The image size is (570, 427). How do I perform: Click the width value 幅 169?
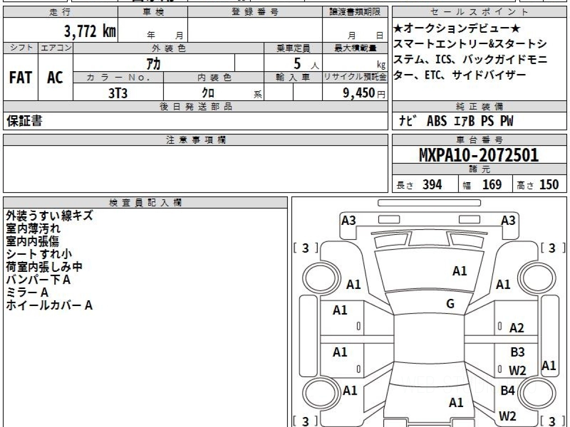click(482, 185)
